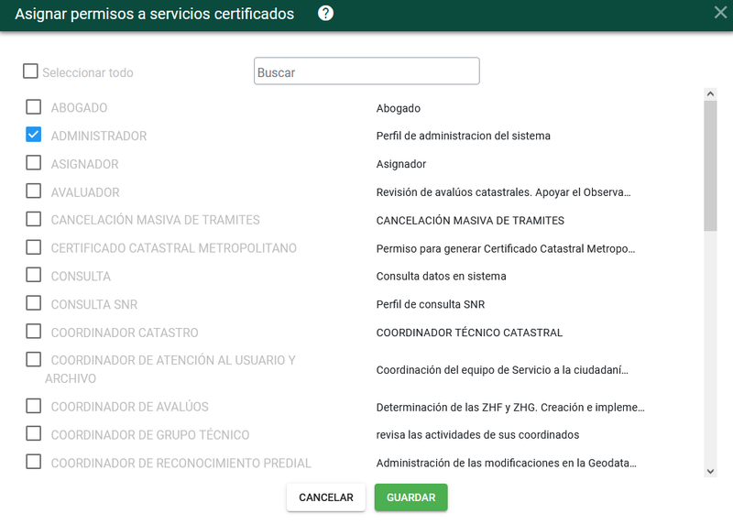Image resolution: width=733 pixels, height=524 pixels.
Task: Uncheck the ADMINISTRADOR checkbox
Action: click(34, 135)
